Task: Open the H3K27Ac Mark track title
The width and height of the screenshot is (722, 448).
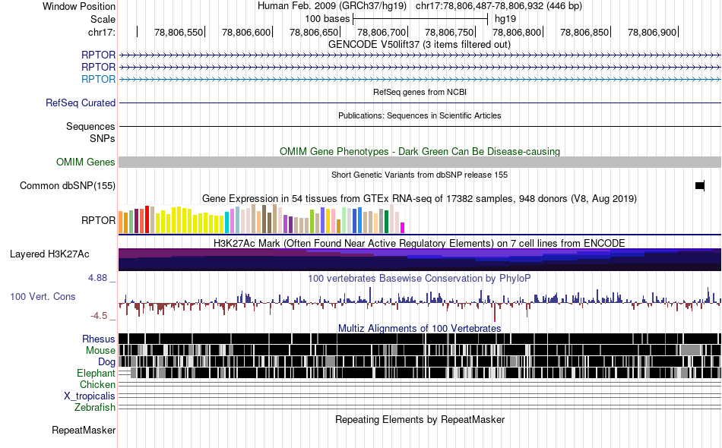Action: [x=420, y=243]
